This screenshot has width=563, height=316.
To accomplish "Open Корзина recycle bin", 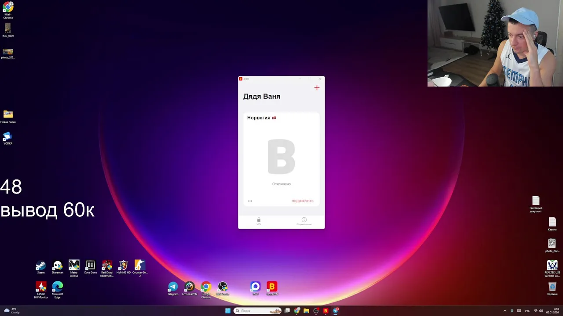I will (552, 289).
